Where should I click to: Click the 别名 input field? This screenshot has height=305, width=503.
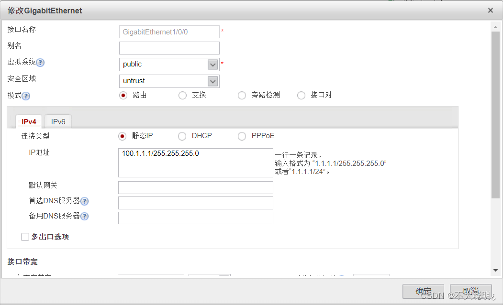pos(169,48)
